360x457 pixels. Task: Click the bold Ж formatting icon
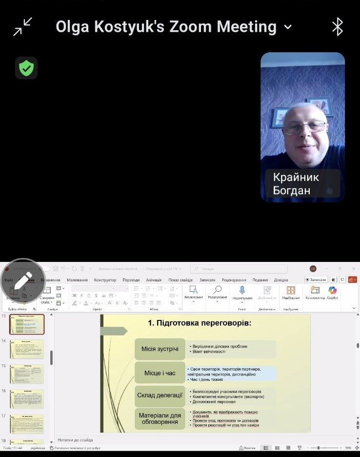point(74,296)
